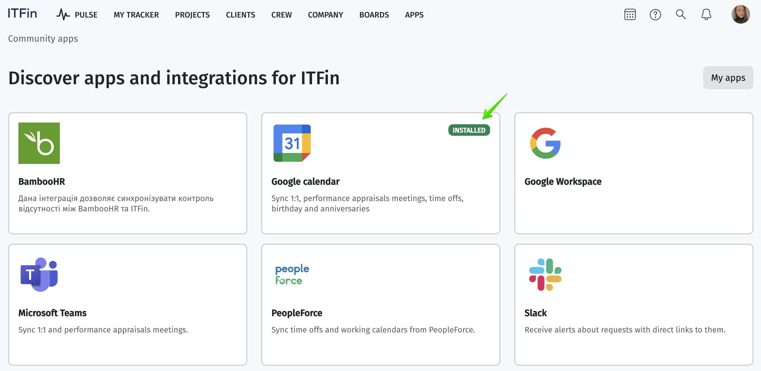Open the help question mark icon
Viewport: 761px width, 371px height.
pyautogui.click(x=655, y=14)
